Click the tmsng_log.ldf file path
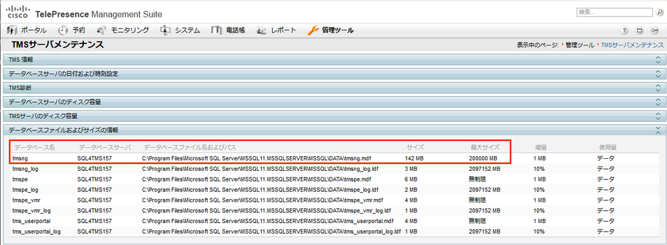This screenshot has width=667, height=245. point(260,169)
